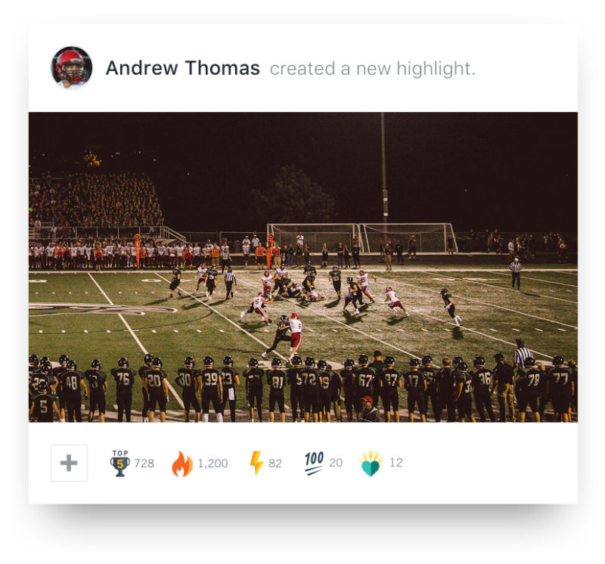605x564 pixels.
Task: View the 1,200 fire reaction count
Action: tap(213, 463)
